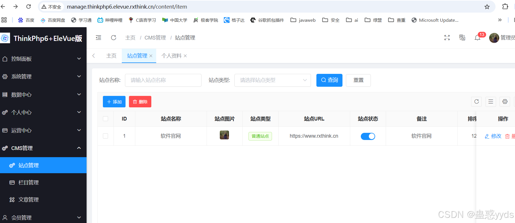Screen dimensions: 515x223
Task: Click the 不安全 site security warning
Action: click(51, 7)
